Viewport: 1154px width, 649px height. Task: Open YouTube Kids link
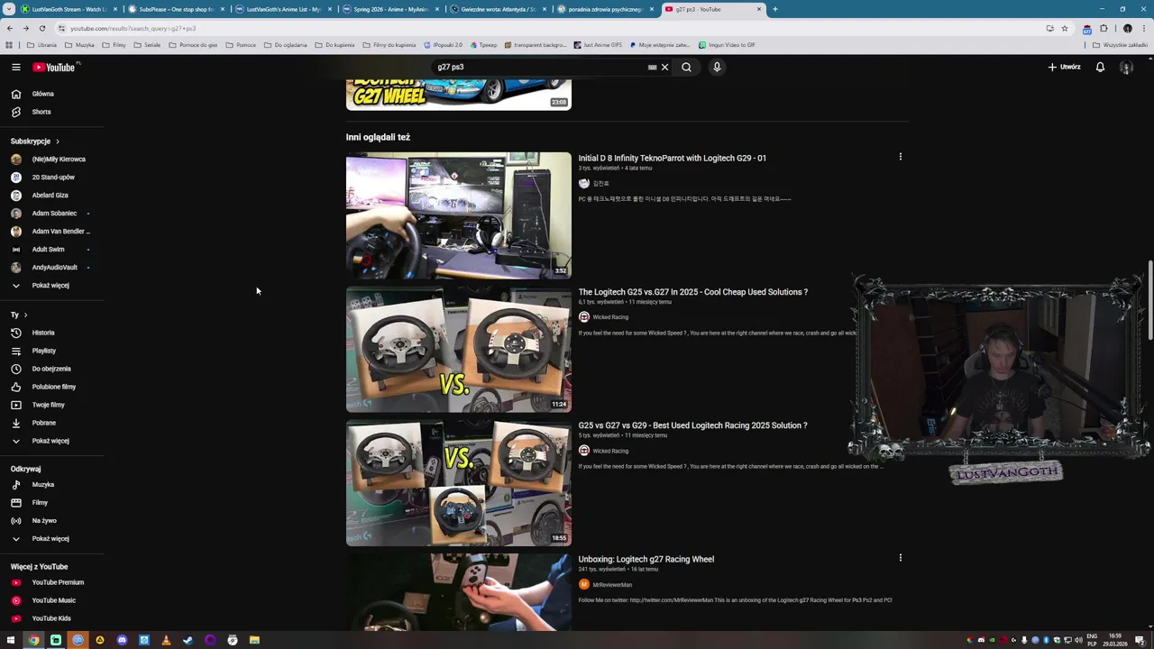pos(52,618)
